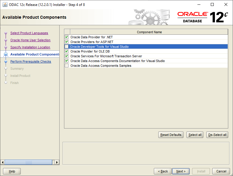Image resolution: width=233 pixels, height=176 pixels.
Task: Click Reset Defaults button
Action: point(171,135)
